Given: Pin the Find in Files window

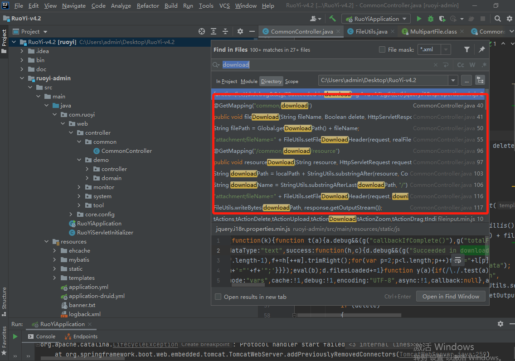Looking at the screenshot, I should tap(481, 49).
